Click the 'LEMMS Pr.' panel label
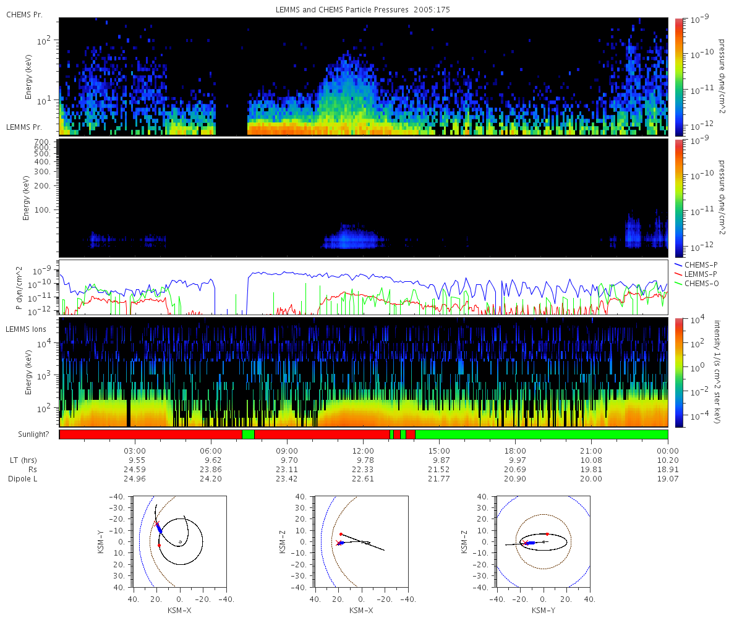The height and width of the screenshot is (618, 742). [x=24, y=127]
